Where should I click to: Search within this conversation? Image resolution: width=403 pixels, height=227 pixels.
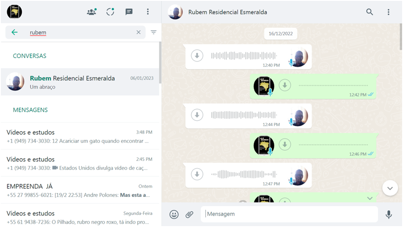(369, 12)
